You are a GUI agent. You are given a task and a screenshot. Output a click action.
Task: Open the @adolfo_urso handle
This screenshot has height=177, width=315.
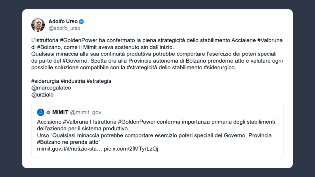click(64, 28)
